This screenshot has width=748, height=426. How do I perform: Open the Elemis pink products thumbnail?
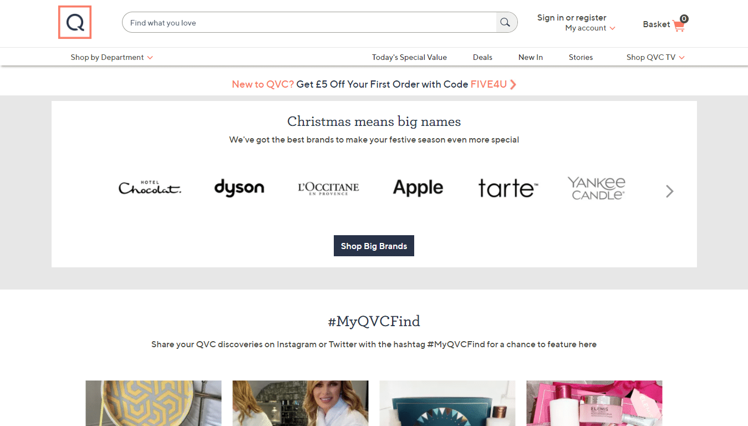click(594, 403)
